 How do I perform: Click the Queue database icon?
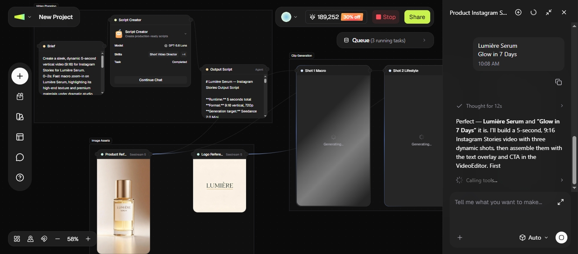(x=347, y=40)
